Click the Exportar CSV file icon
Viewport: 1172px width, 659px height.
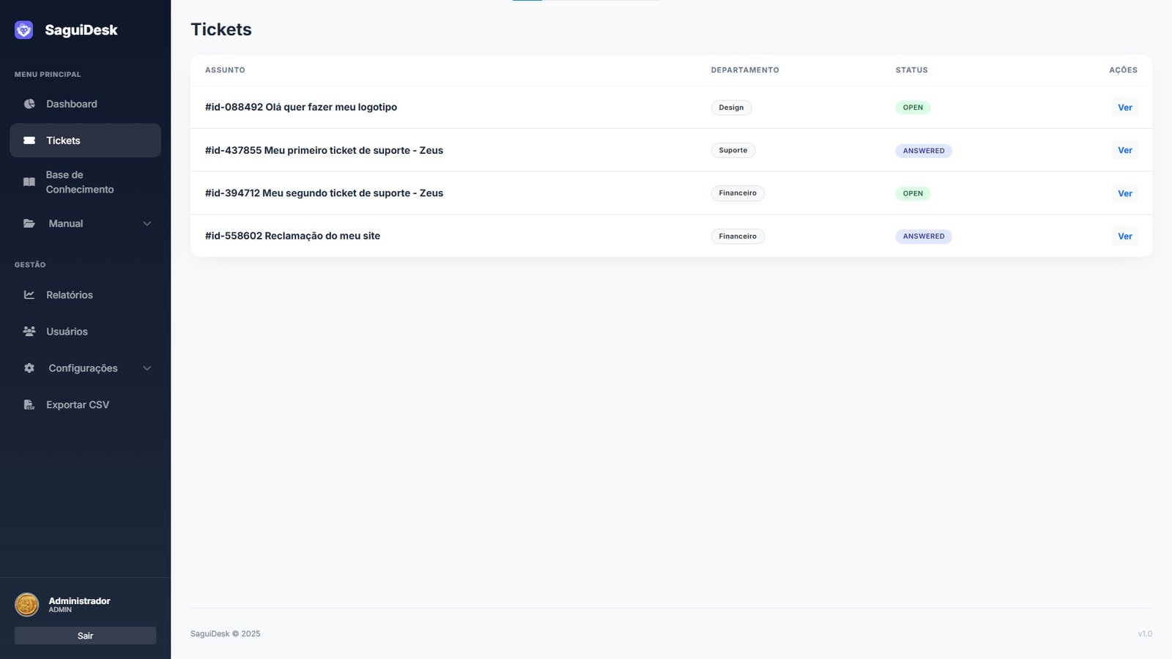click(29, 405)
